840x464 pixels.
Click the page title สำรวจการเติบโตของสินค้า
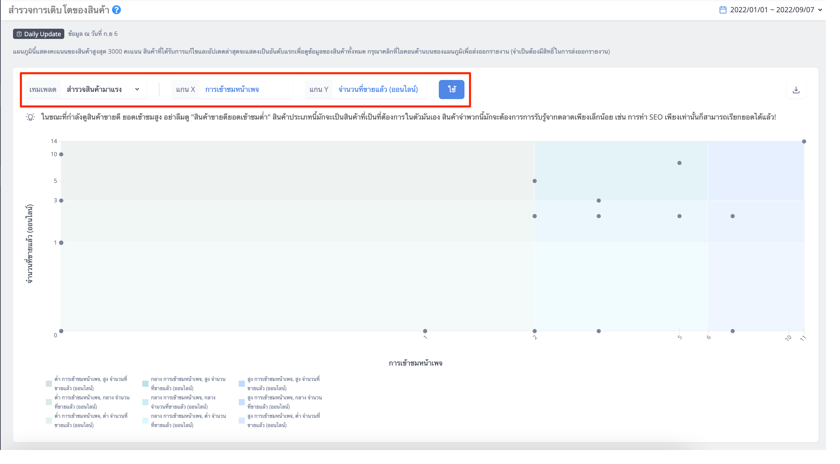59,10
